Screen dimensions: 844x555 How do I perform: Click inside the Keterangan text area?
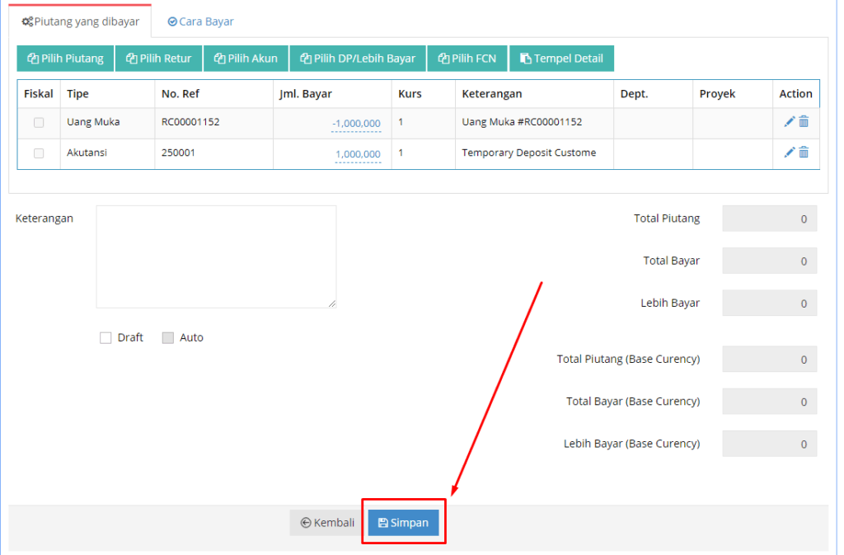[x=216, y=256]
